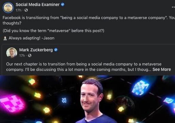175x123 pixels.
Task: Click the globe audience icon on shared post
Action: tap(30, 55)
